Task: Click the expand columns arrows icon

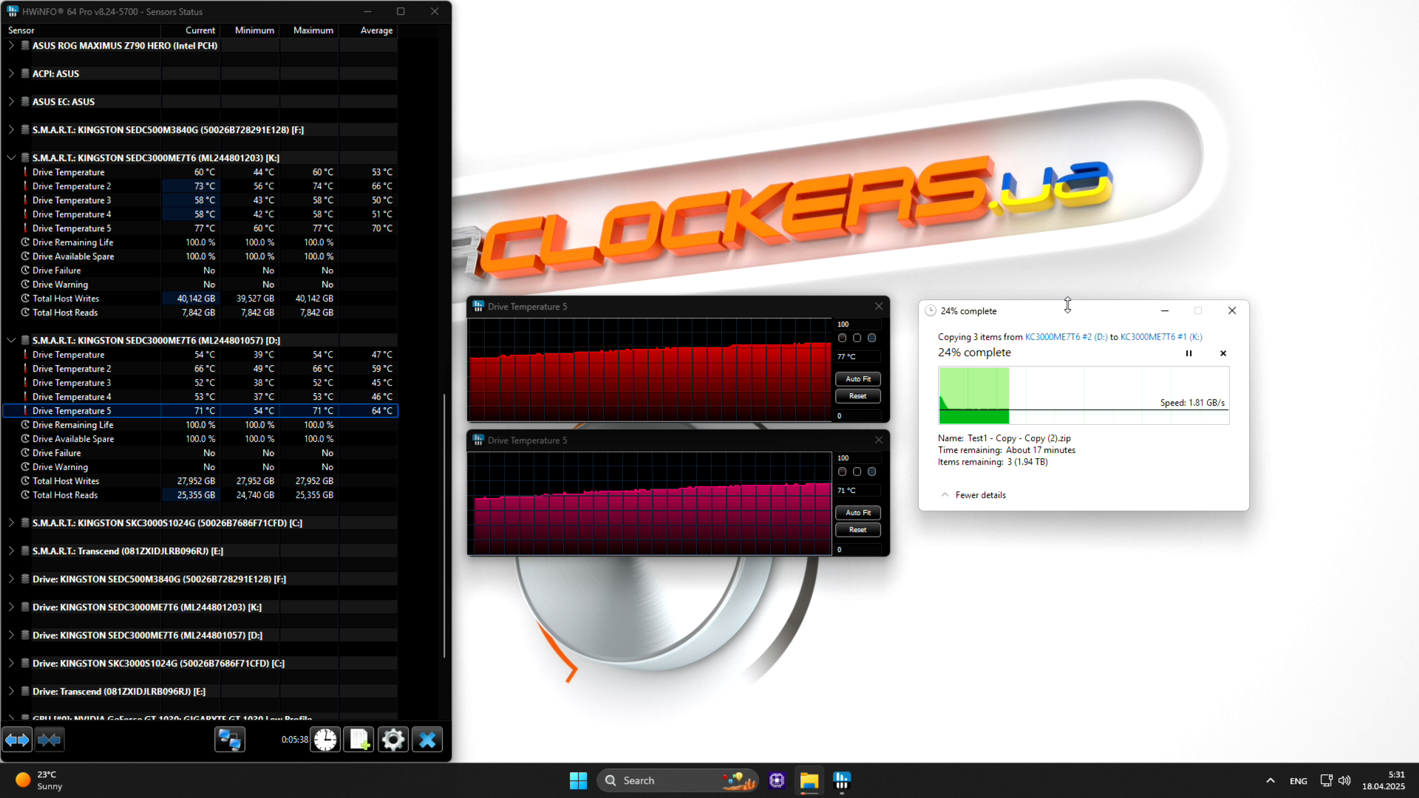Action: point(17,740)
